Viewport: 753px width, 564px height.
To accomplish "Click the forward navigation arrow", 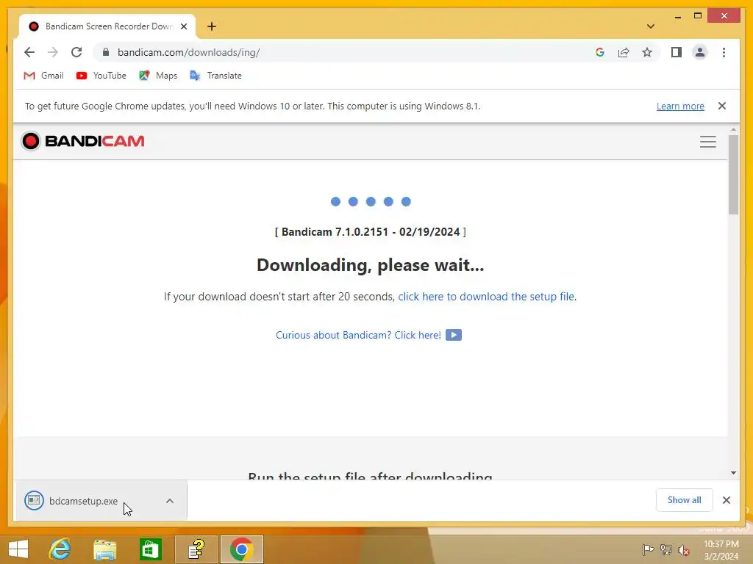I will tap(53, 52).
